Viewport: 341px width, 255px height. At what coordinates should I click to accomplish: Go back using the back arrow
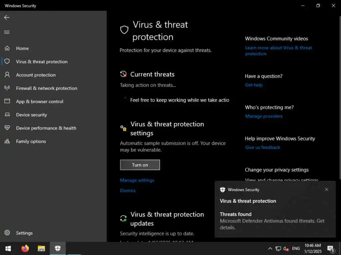click(7, 17)
